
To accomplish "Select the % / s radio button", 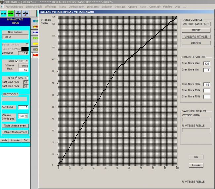I will pyautogui.click(x=17, y=78).
